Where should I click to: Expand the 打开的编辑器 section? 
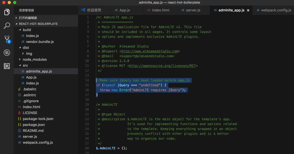pyautogui.click(x=28, y=18)
